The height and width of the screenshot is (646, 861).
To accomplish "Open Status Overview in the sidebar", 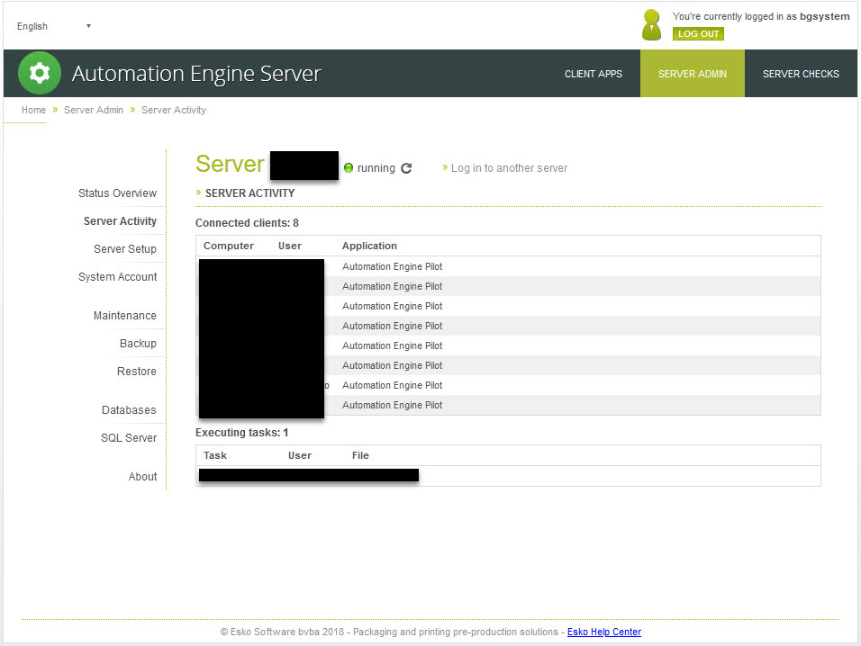I will pyautogui.click(x=117, y=193).
